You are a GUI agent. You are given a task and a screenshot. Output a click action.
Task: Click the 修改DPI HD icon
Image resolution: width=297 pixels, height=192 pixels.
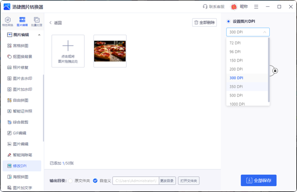pyautogui.click(x=9, y=166)
